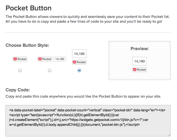Click the Preview heading

(140, 49)
